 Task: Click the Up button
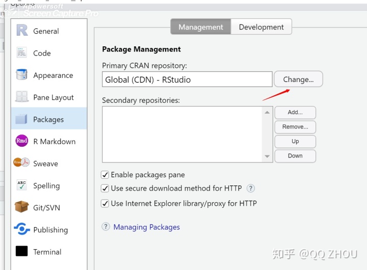pos(295,141)
